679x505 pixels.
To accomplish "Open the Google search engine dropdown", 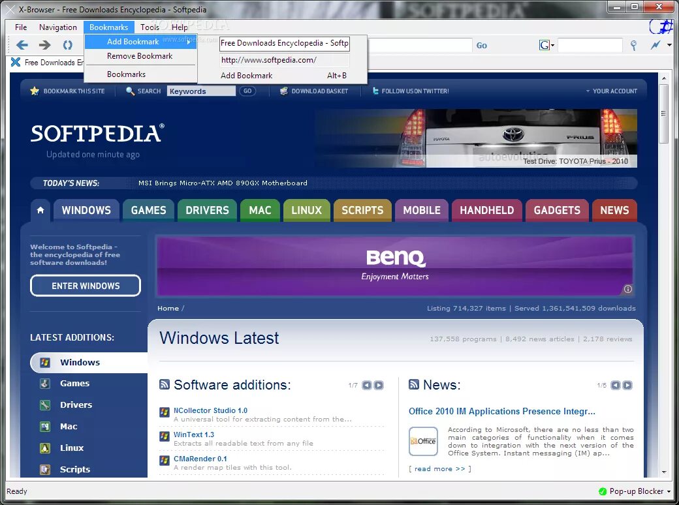I will click(x=546, y=45).
